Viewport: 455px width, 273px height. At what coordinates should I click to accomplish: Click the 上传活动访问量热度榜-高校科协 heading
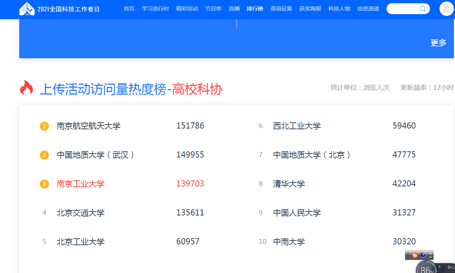coord(131,89)
